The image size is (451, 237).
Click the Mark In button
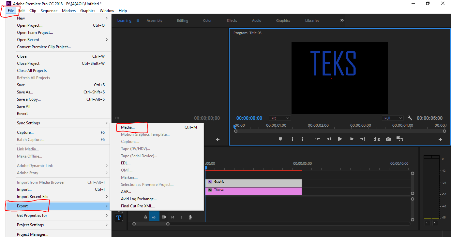point(292,139)
